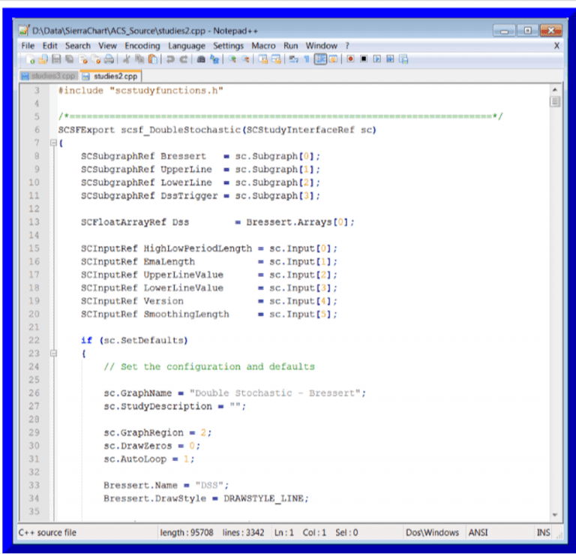The width and height of the screenshot is (576, 554).
Task: Click the Find binoculars toolbar icon
Action: coord(202,59)
